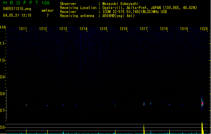Click the small echo in the spectrogram at 1311
Screen dimensions: 211x134
(26, 105)
